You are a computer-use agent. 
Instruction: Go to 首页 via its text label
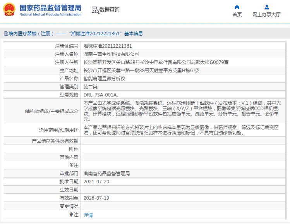click(x=237, y=15)
